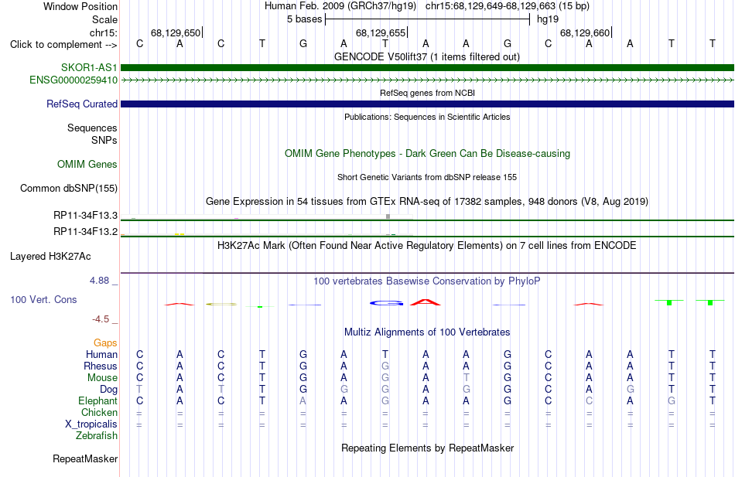Click the ENSG00000259410 intron arrow line
This screenshot has height=477, width=735.
(x=427, y=80)
